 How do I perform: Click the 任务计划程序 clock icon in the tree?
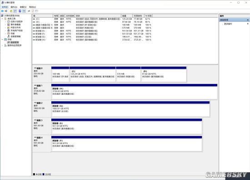tap(9, 21)
